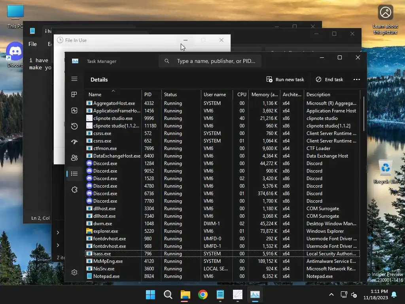
Task: Open Recycle Bin on desktop
Action: pos(385,172)
